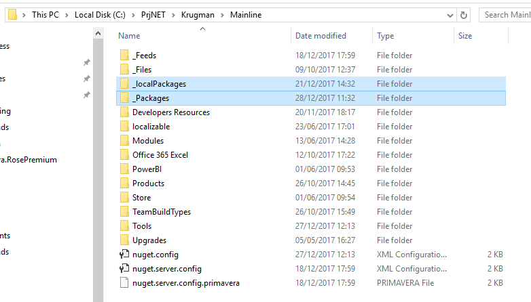Click the nuget.server.config.primavera file icon
Screen dimensions: 531x302
click(124, 282)
